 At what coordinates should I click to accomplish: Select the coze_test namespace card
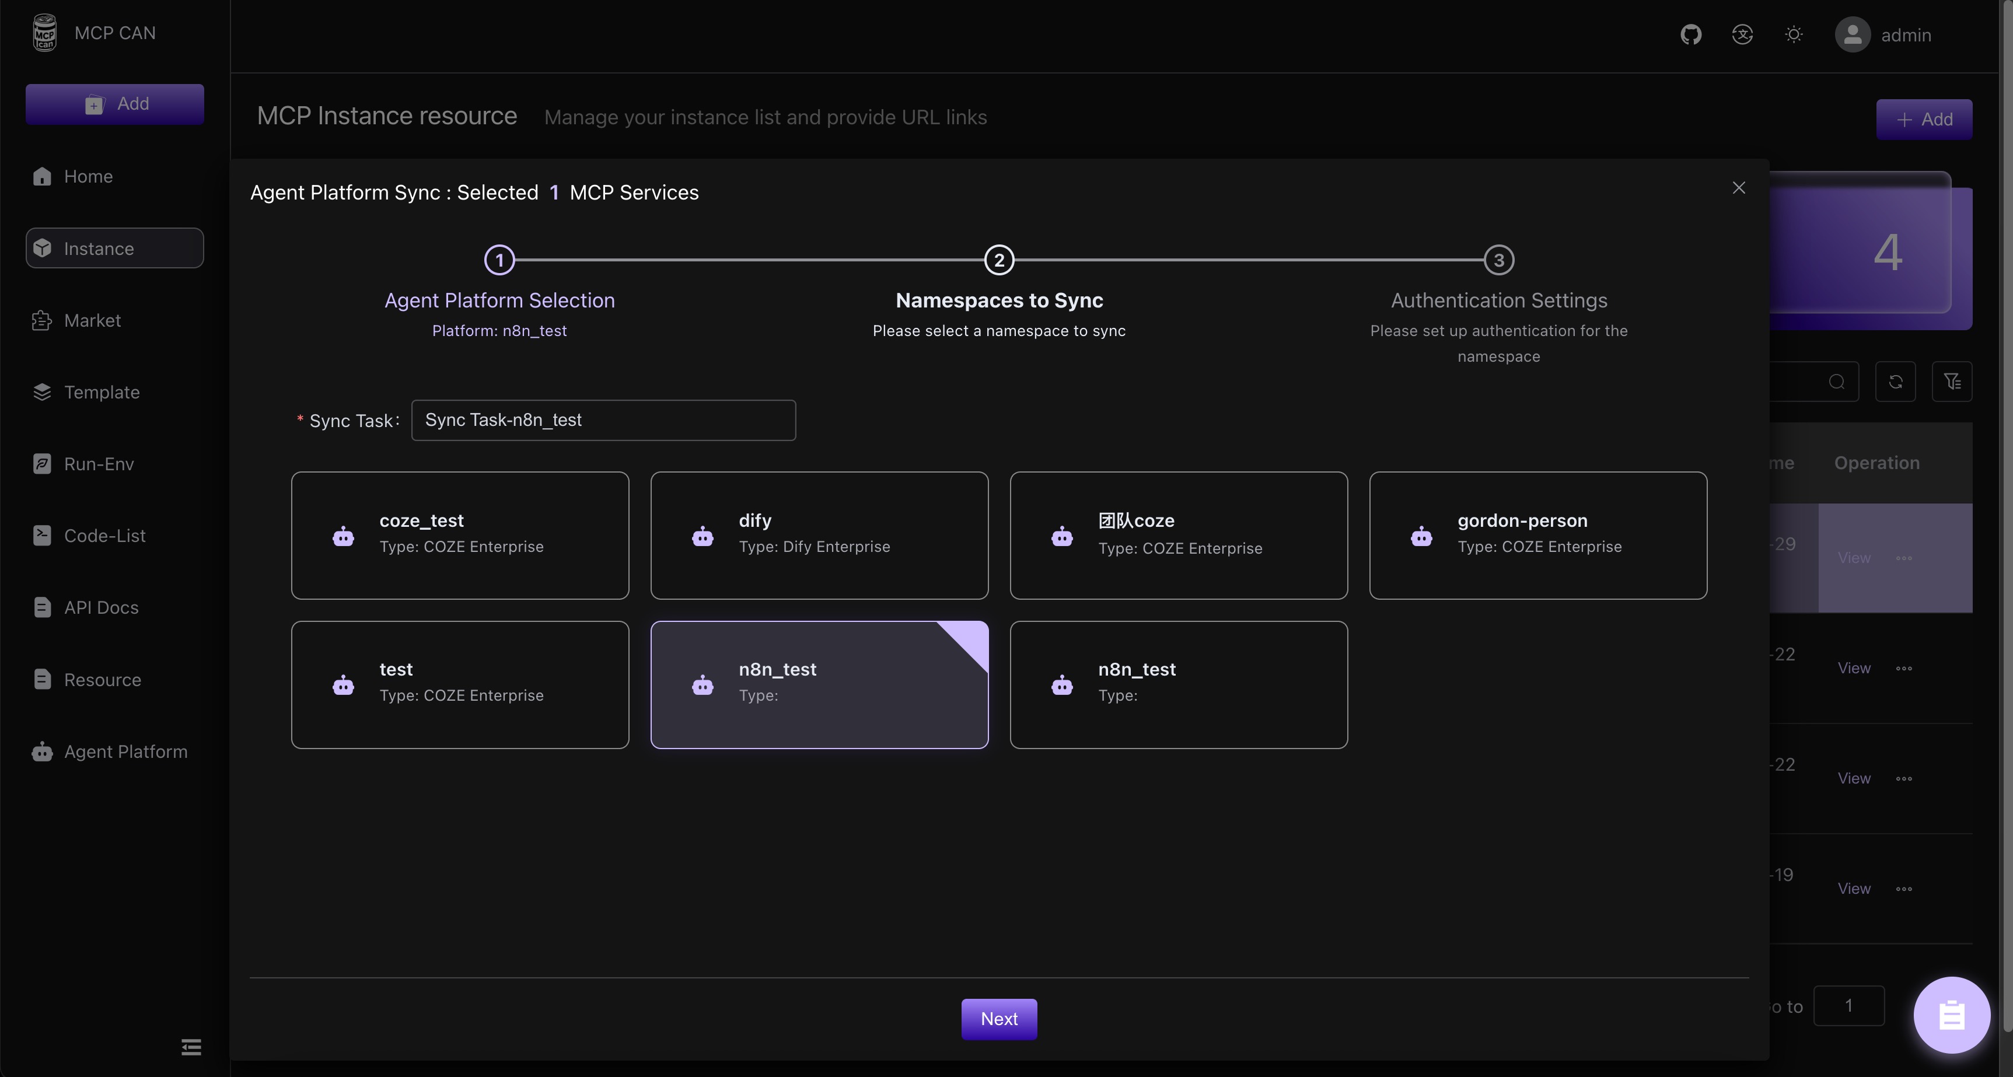pyautogui.click(x=460, y=536)
